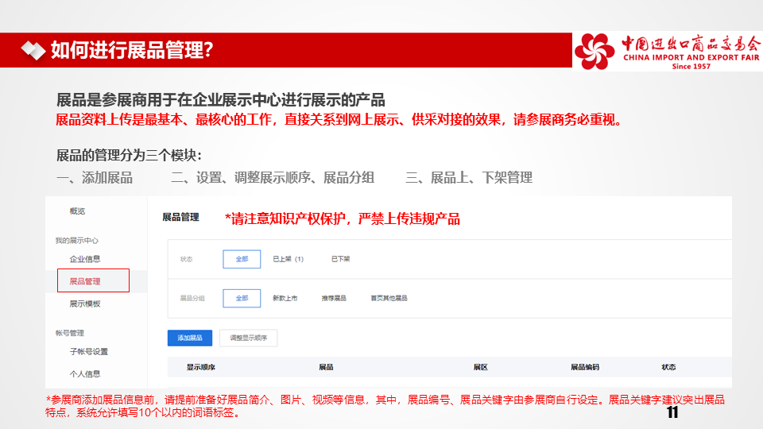Screen dimensions: 763x429
Task: Click the 状态 column header in table
Action: click(x=668, y=367)
